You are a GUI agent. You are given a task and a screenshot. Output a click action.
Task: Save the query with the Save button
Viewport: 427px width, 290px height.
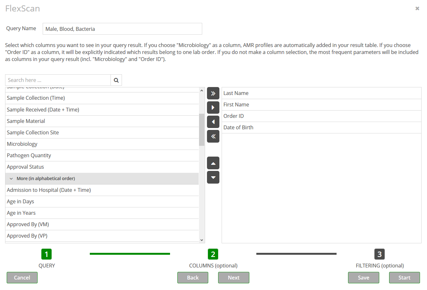pos(363,278)
